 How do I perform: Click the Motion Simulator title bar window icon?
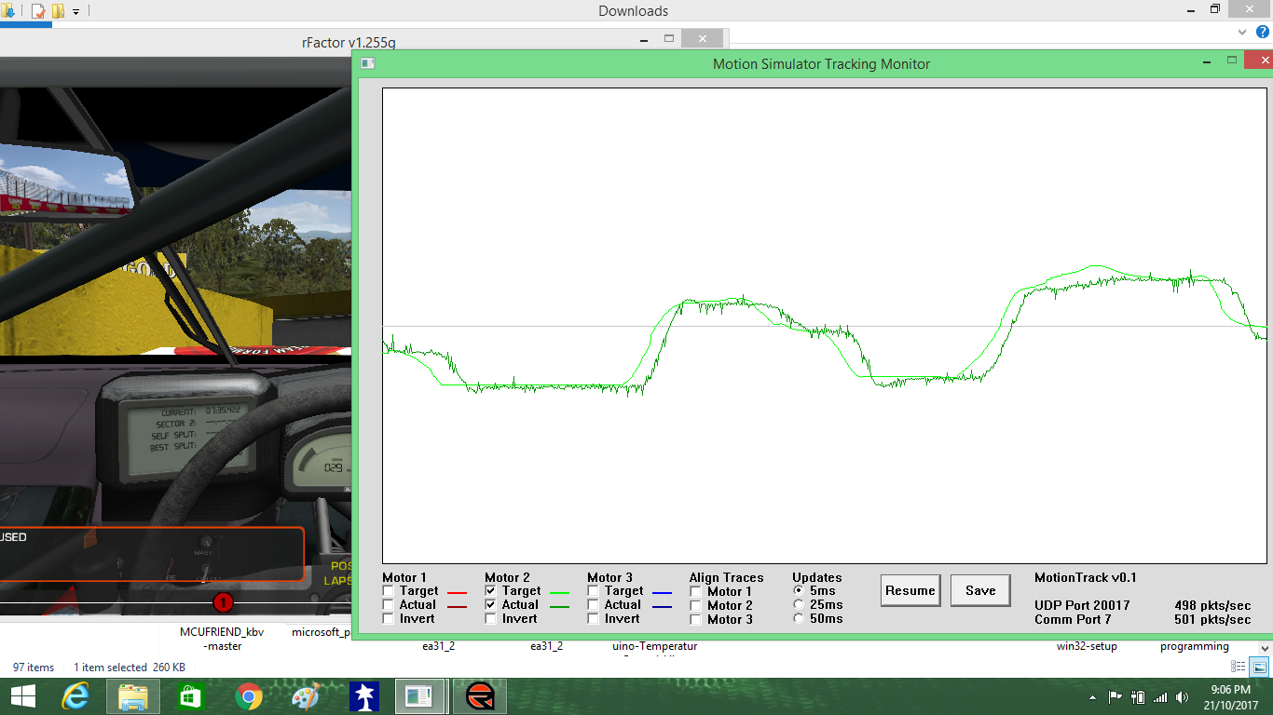point(367,63)
